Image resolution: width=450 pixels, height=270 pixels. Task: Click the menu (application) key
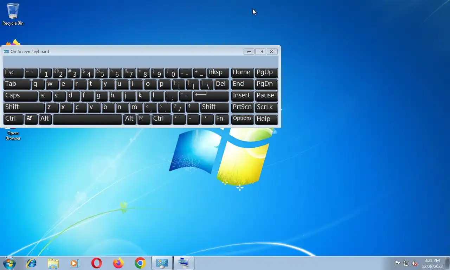(x=144, y=119)
